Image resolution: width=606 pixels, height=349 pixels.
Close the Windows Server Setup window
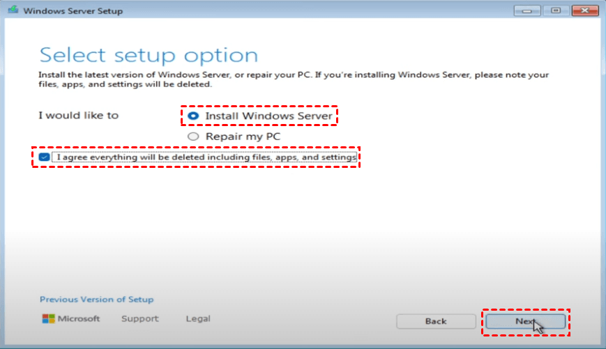(x=584, y=10)
